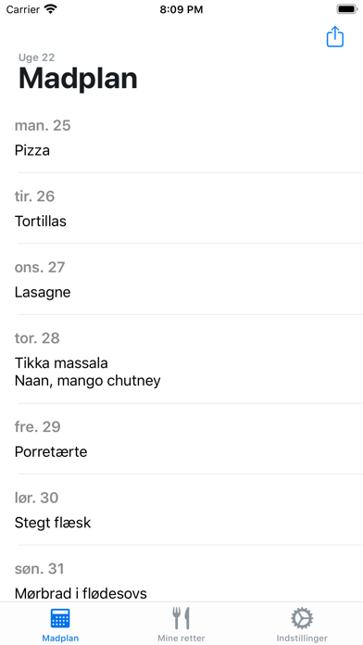
Task: Open the Stegt flæsk entry
Action: (x=181, y=510)
